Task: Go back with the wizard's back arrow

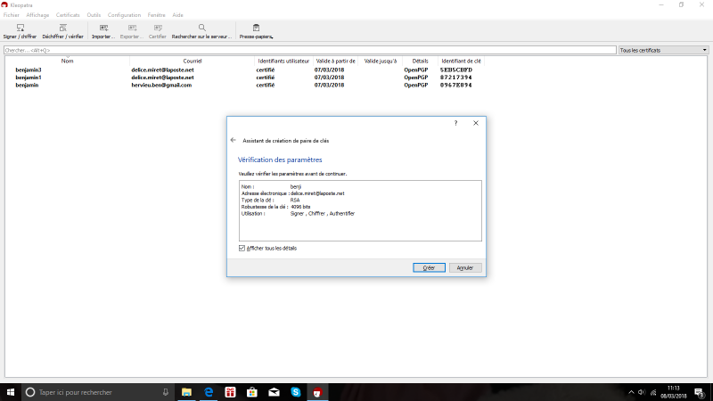Action: [x=234, y=140]
